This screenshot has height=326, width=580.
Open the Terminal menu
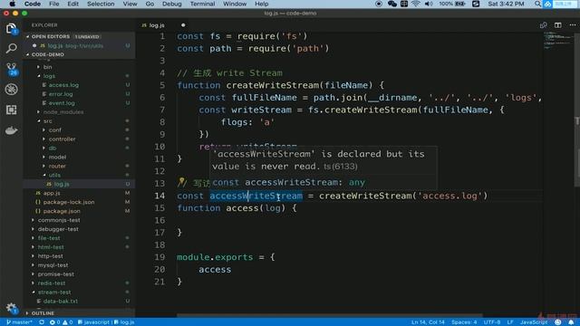(x=202, y=4)
